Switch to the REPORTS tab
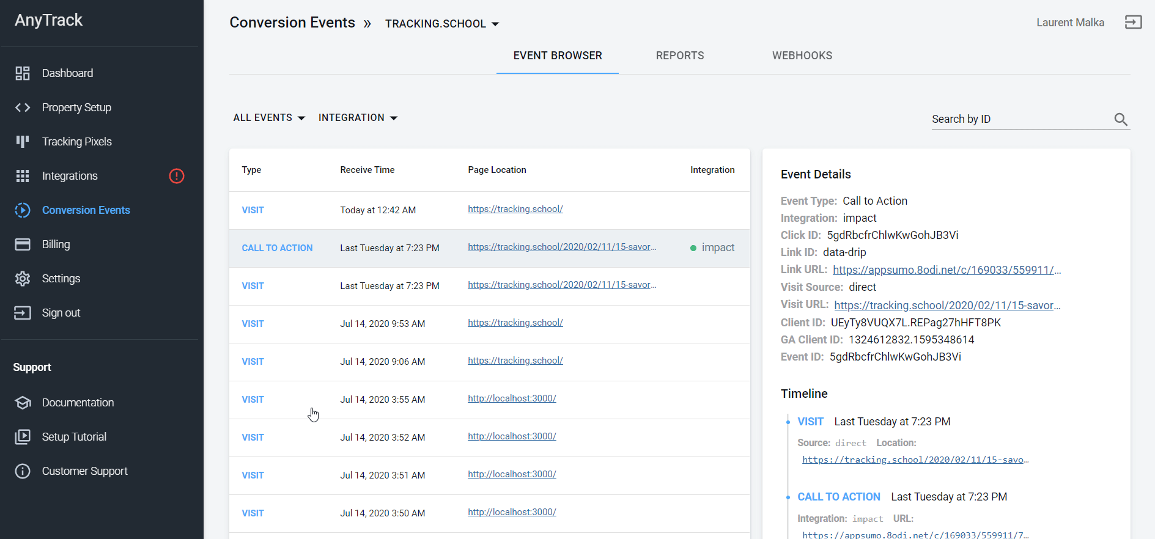The width and height of the screenshot is (1155, 539). click(680, 56)
